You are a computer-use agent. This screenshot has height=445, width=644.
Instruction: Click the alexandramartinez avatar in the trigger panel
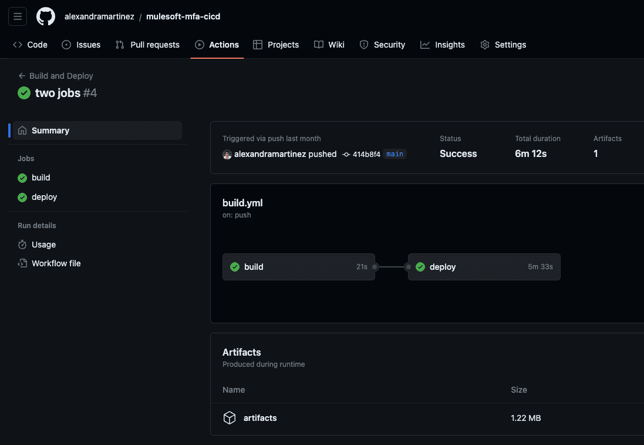pyautogui.click(x=227, y=154)
